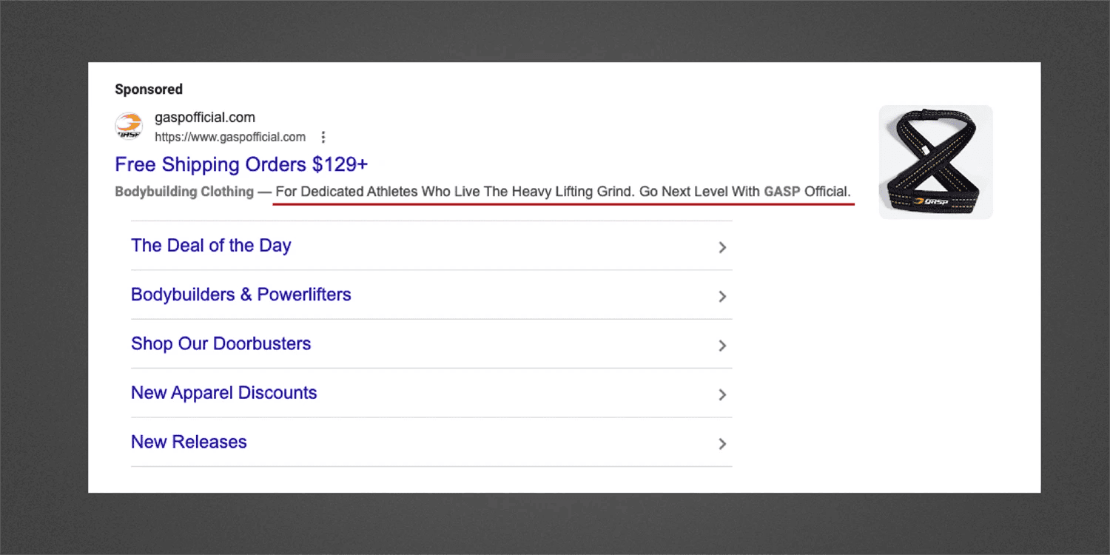Click the For Dedicated Athletes description text

563,192
